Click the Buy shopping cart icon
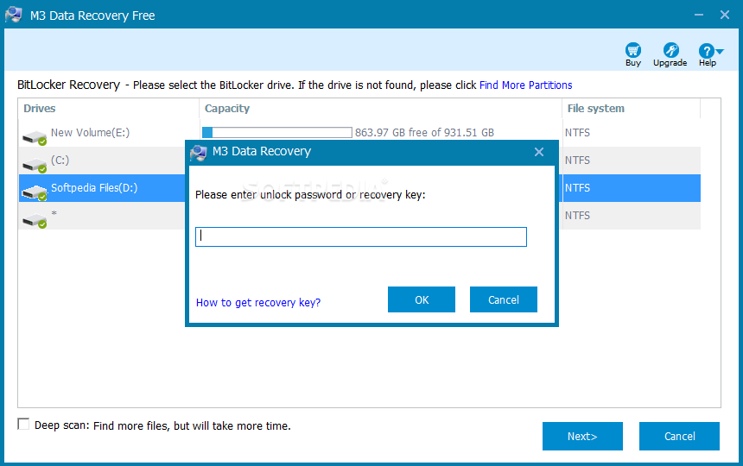Screen dimensions: 743x466 tap(633, 50)
